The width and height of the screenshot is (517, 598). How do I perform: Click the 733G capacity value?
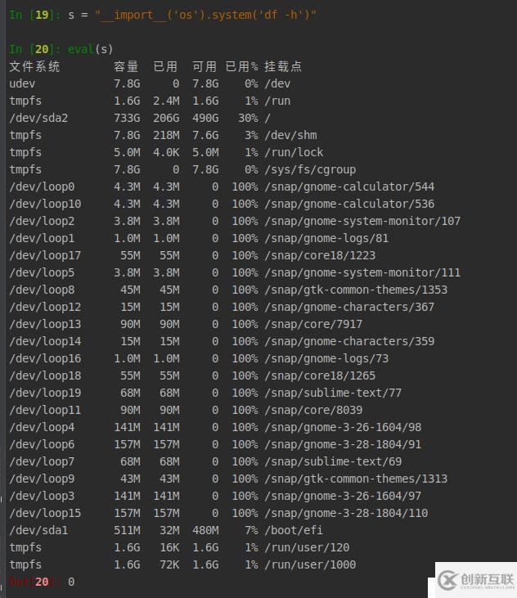127,118
